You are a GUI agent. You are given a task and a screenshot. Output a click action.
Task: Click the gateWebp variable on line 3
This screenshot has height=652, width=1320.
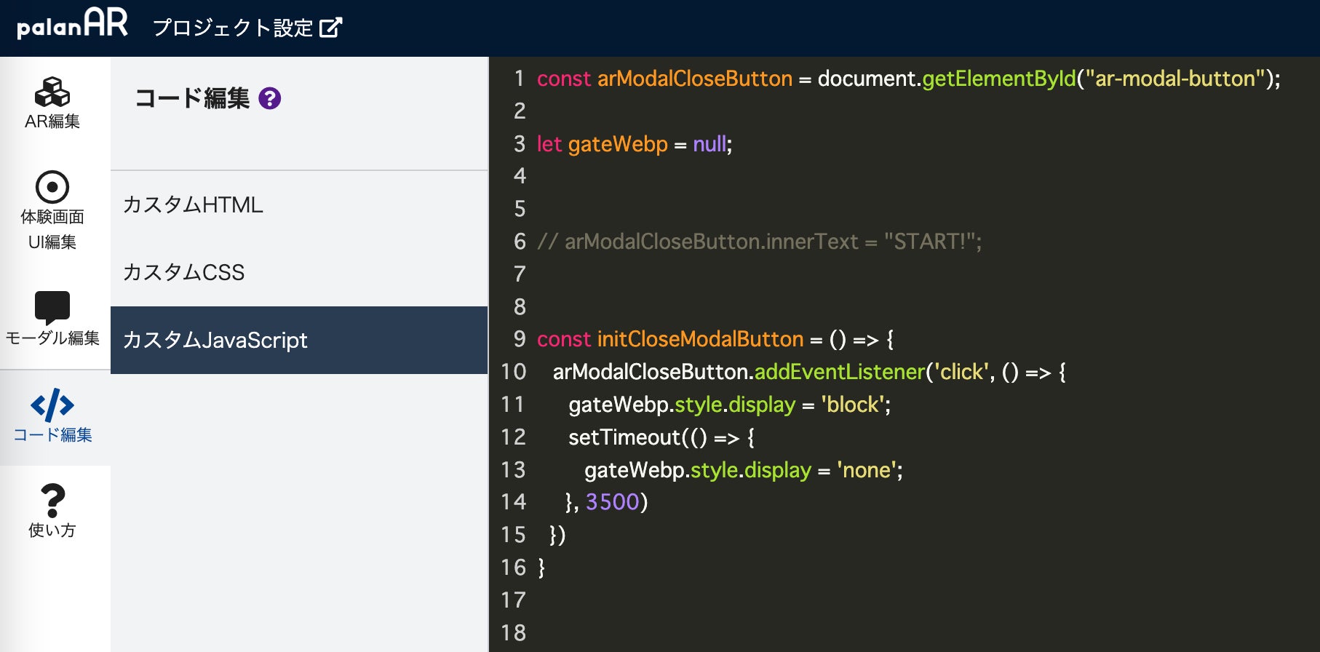pyautogui.click(x=617, y=144)
